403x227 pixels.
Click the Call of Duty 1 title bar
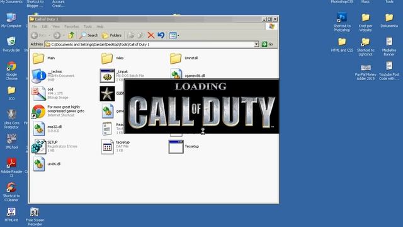145,19
